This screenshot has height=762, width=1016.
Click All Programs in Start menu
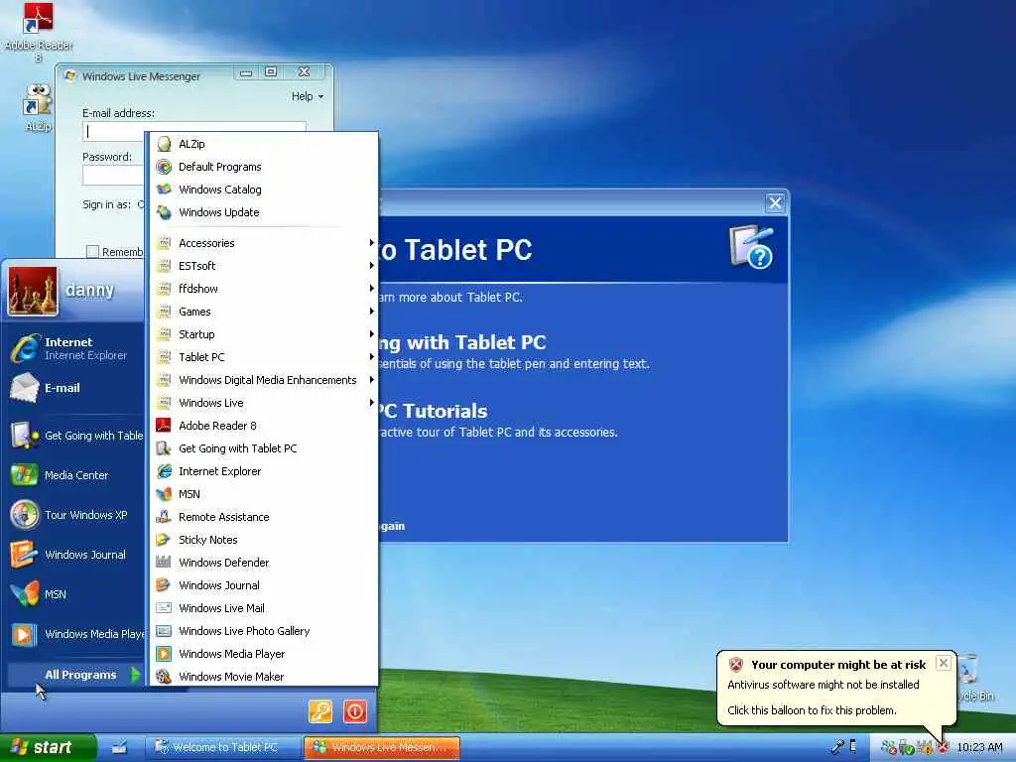pos(75,675)
